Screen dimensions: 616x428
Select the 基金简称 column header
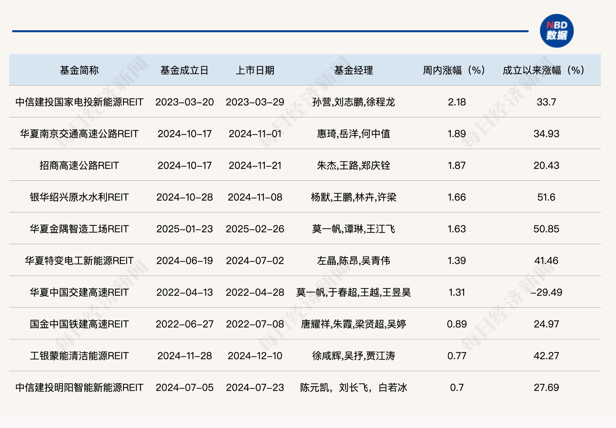pyautogui.click(x=79, y=70)
